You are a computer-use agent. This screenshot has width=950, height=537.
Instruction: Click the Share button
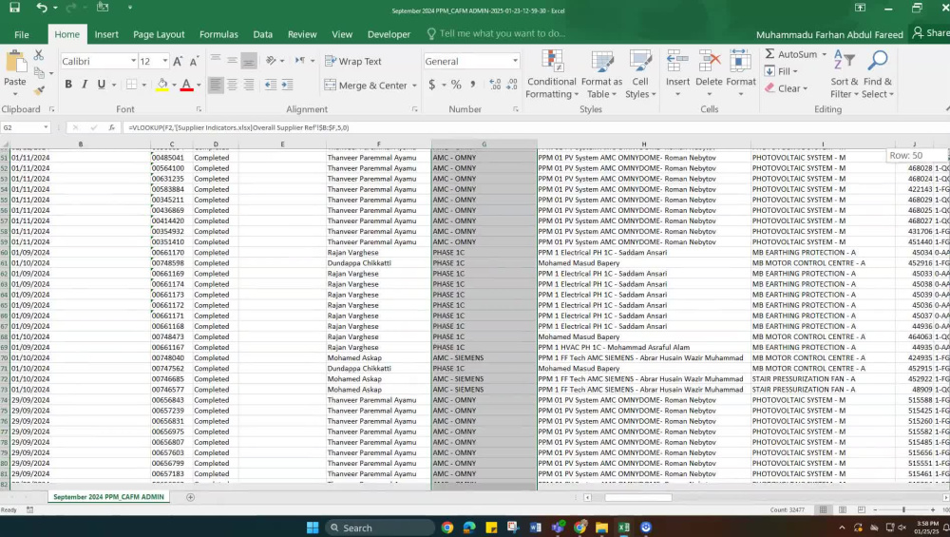pyautogui.click(x=931, y=33)
